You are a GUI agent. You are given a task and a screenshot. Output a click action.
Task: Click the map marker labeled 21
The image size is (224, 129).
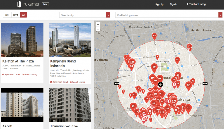point(162,102)
